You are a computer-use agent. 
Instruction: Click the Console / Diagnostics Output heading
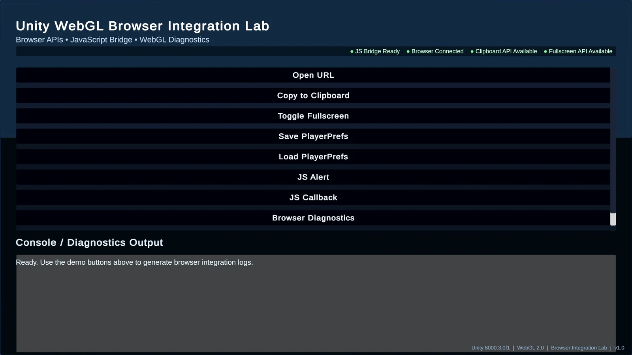coord(89,243)
